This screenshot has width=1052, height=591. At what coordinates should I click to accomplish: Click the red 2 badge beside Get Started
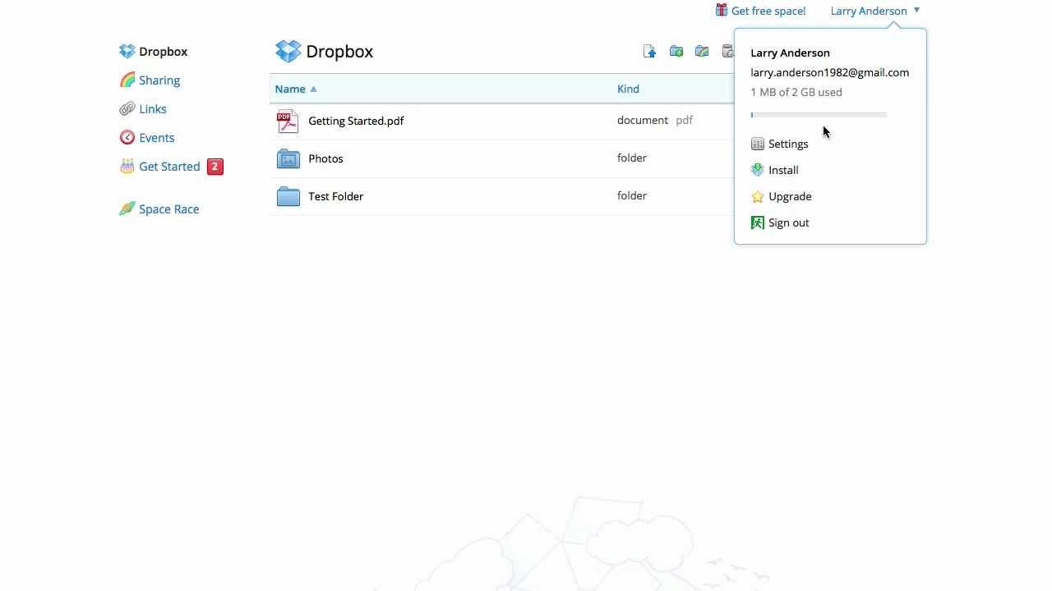tap(215, 167)
